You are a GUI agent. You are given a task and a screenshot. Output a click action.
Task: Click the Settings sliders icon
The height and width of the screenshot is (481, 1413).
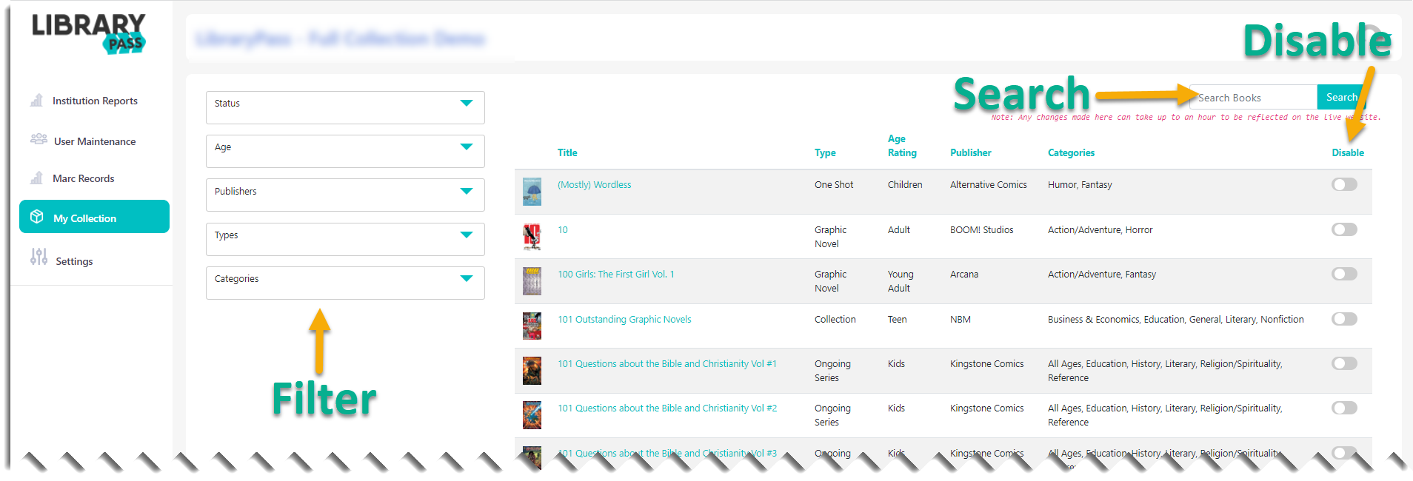point(39,257)
